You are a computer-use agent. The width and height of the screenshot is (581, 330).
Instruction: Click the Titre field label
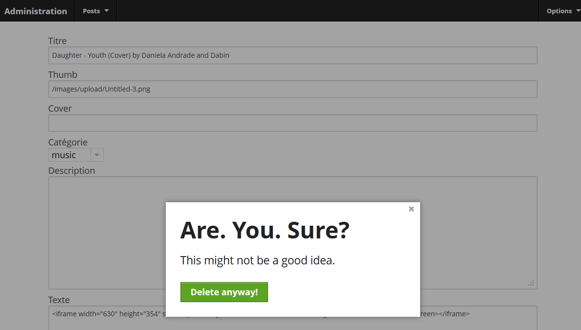(x=57, y=41)
